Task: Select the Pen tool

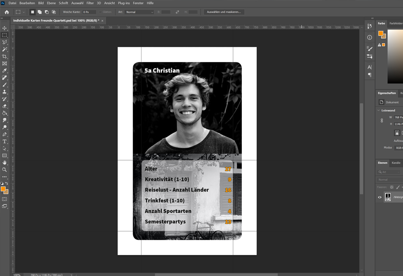Action: pyautogui.click(x=5, y=134)
